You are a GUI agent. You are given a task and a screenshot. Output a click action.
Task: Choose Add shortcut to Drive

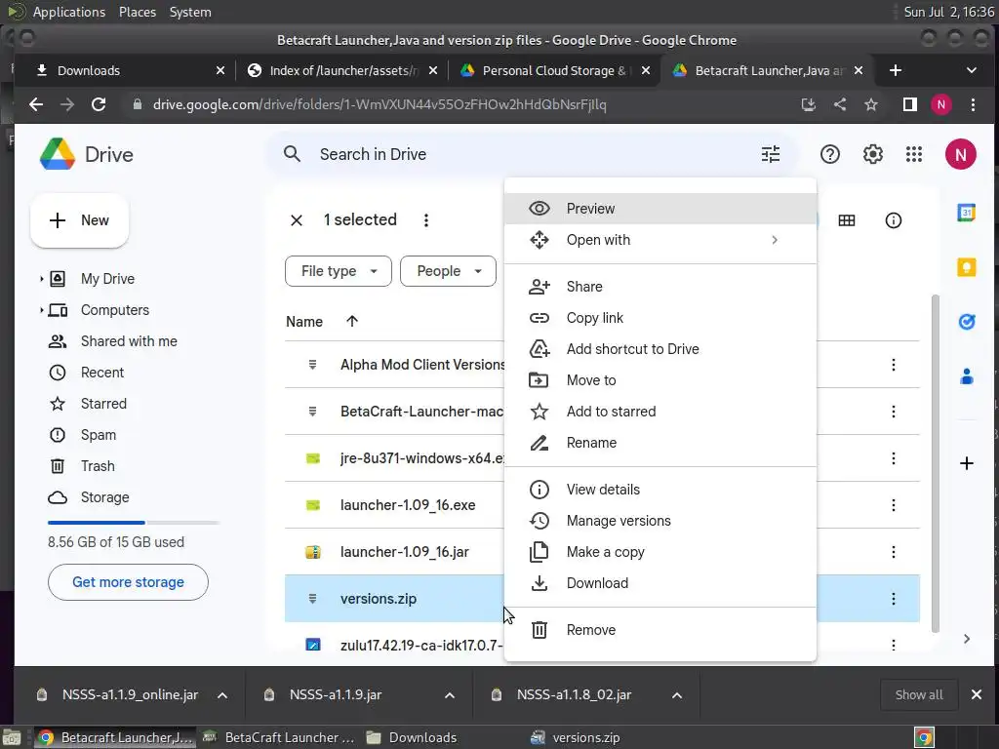click(660, 349)
